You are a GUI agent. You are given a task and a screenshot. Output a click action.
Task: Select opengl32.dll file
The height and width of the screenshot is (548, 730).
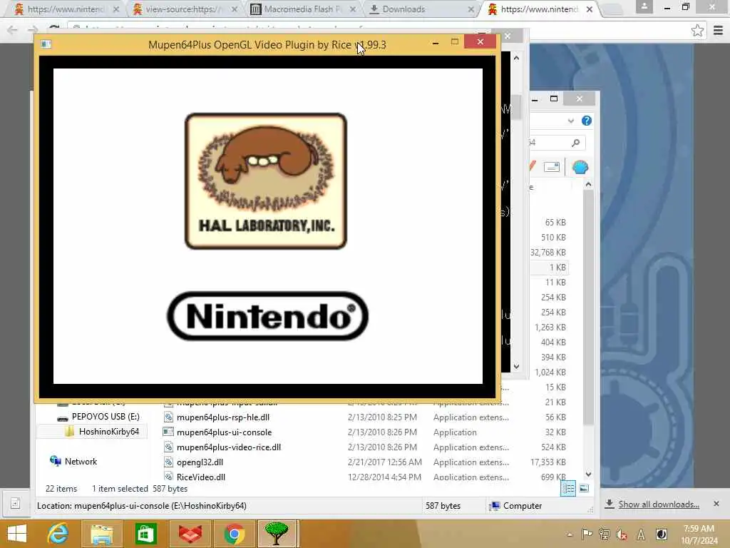[200, 462]
